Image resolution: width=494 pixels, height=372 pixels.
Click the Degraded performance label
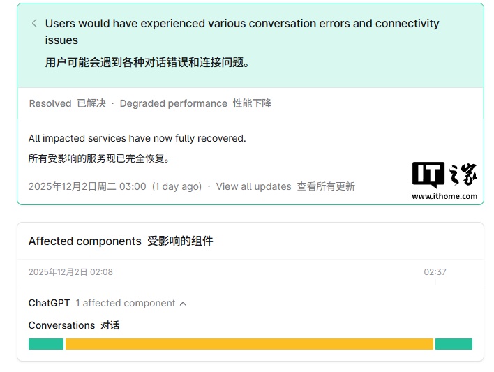click(174, 103)
